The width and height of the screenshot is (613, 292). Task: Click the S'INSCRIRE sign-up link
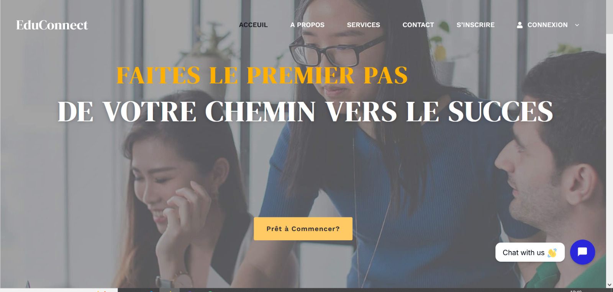point(475,25)
